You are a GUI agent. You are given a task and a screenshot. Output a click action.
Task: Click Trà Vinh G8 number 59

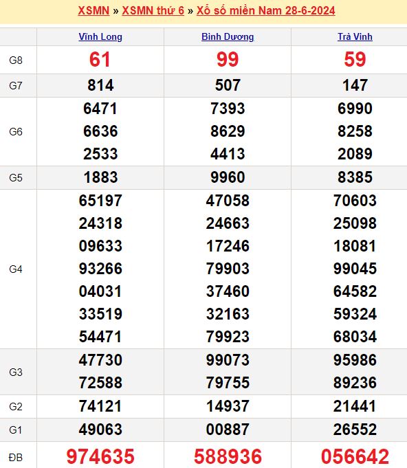(x=355, y=59)
